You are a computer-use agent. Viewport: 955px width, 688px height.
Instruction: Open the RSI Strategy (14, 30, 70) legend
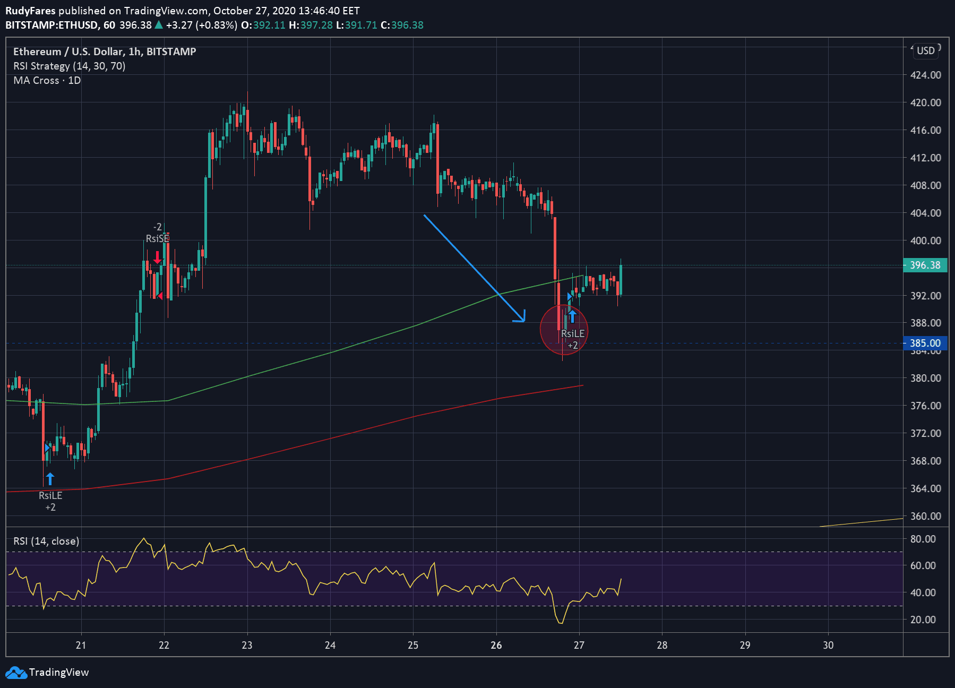[69, 66]
